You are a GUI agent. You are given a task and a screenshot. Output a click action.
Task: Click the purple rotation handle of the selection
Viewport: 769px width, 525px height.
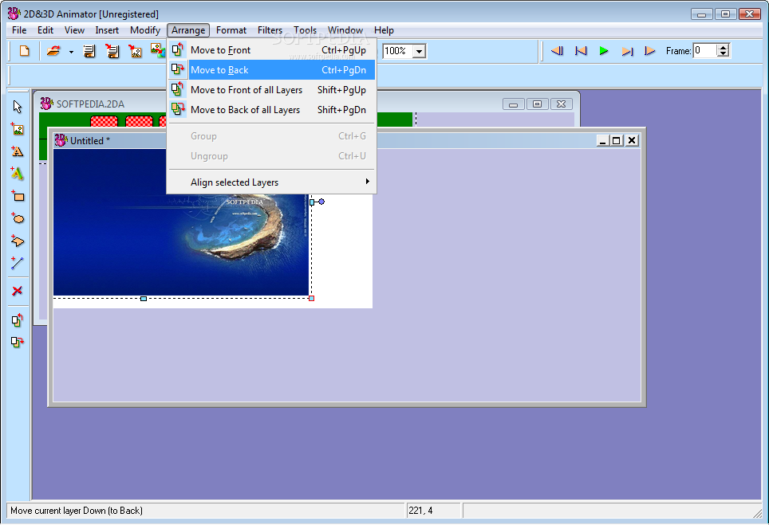pyautogui.click(x=321, y=202)
